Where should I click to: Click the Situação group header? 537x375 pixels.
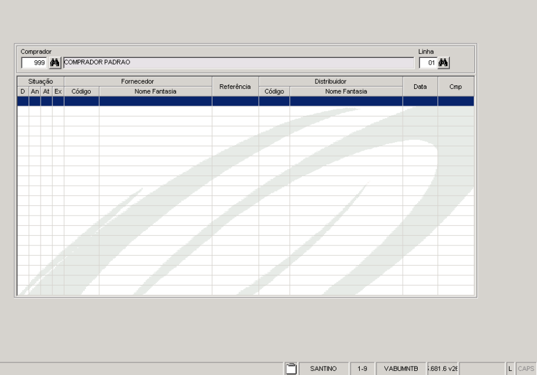[41, 81]
